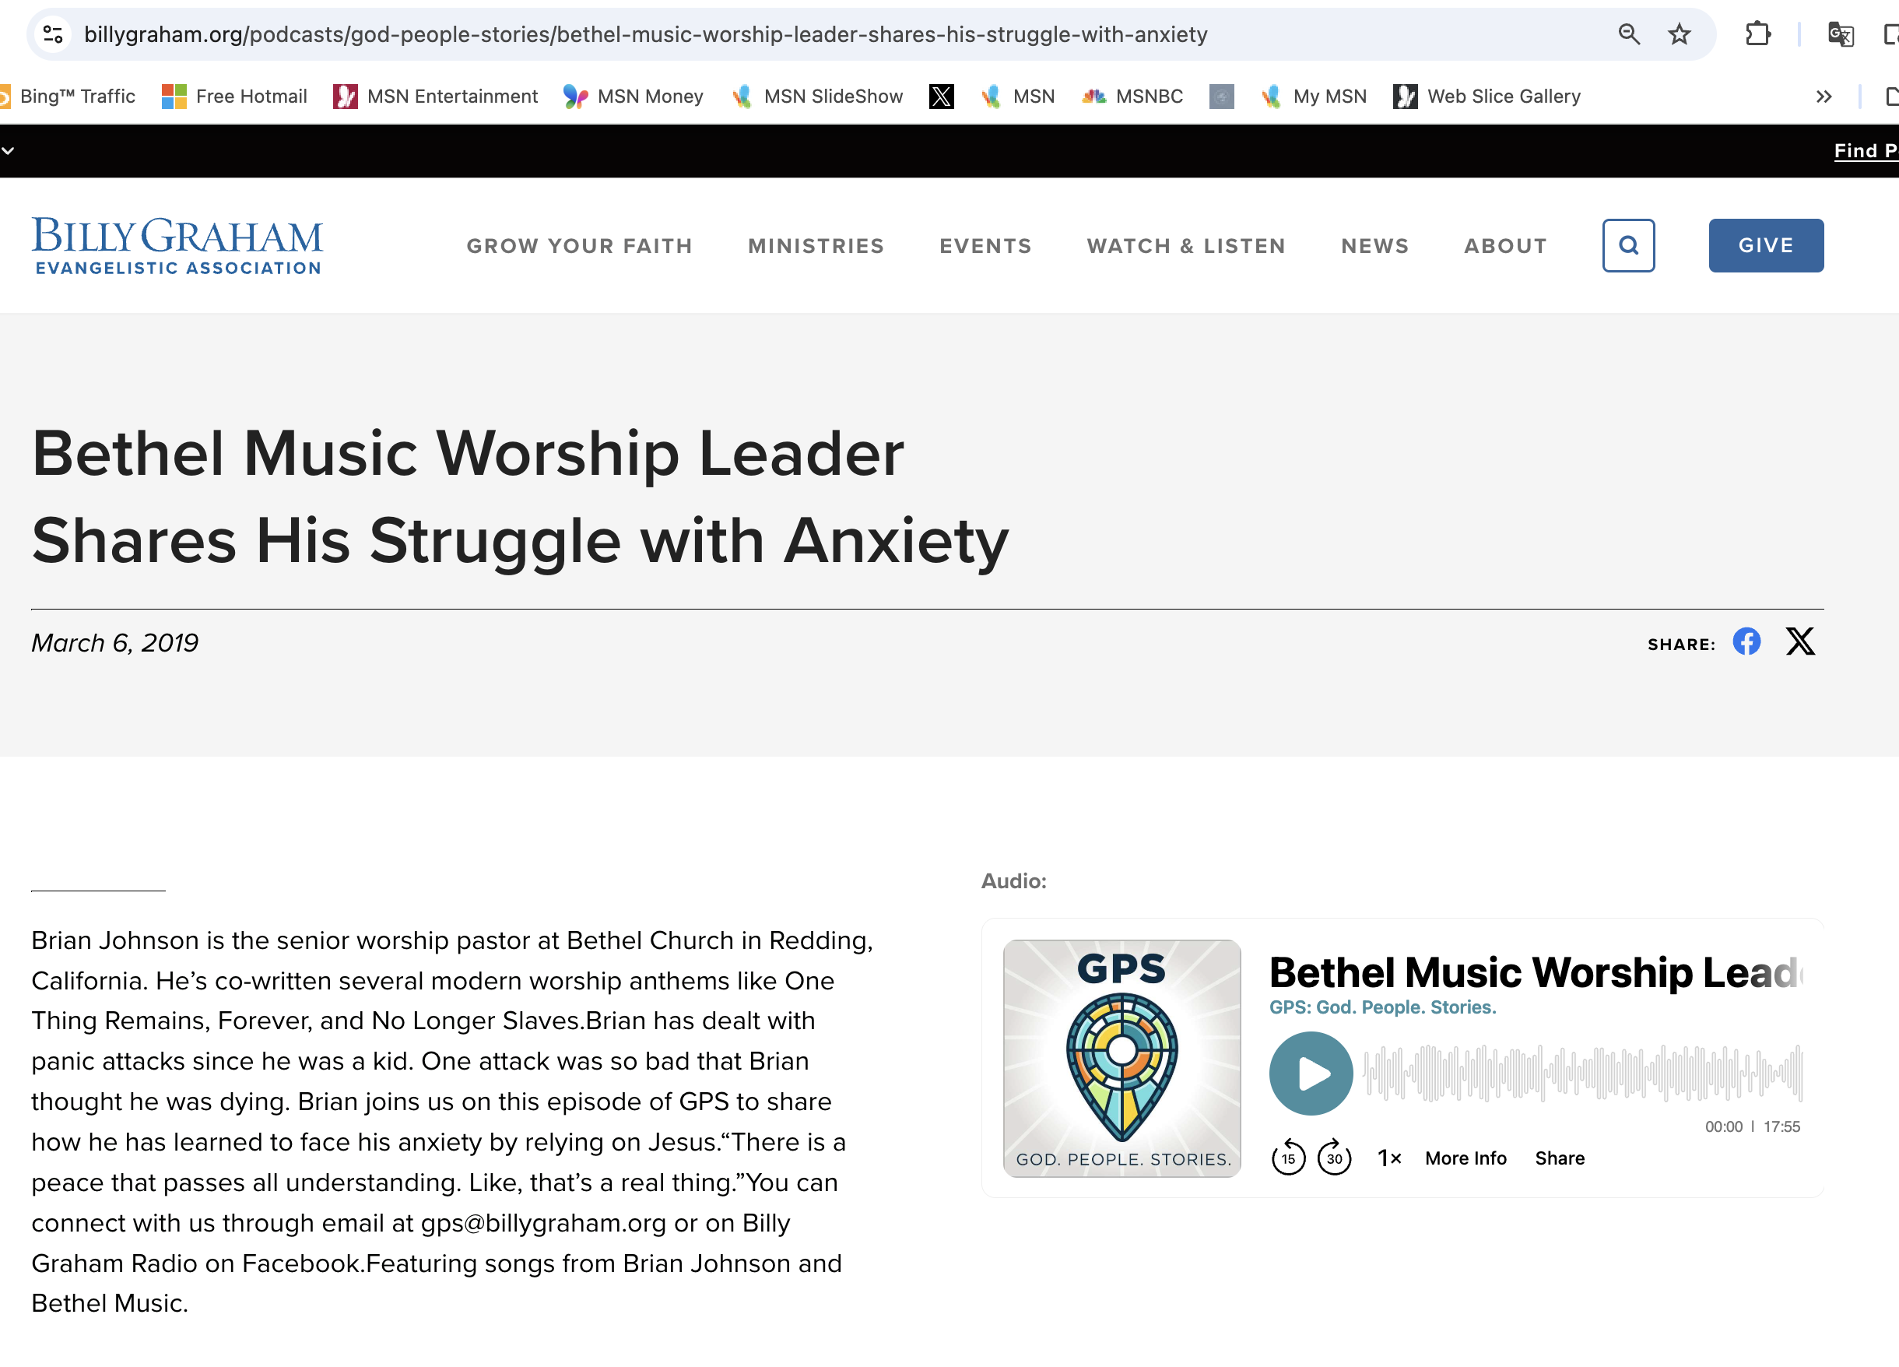
Task: Zoom magnifier icon in address bar
Action: tap(1629, 34)
